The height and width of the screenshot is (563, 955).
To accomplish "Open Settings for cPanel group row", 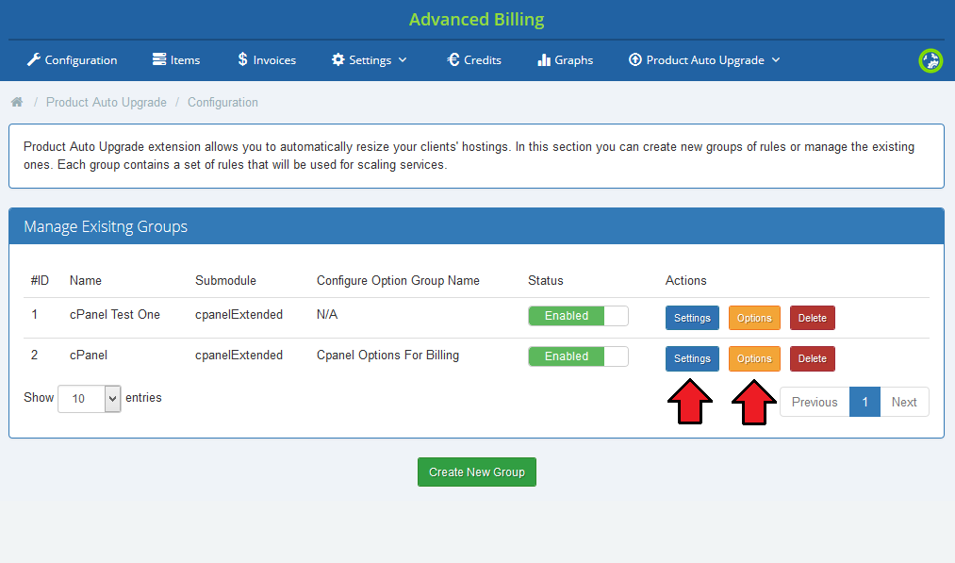I will coord(692,359).
